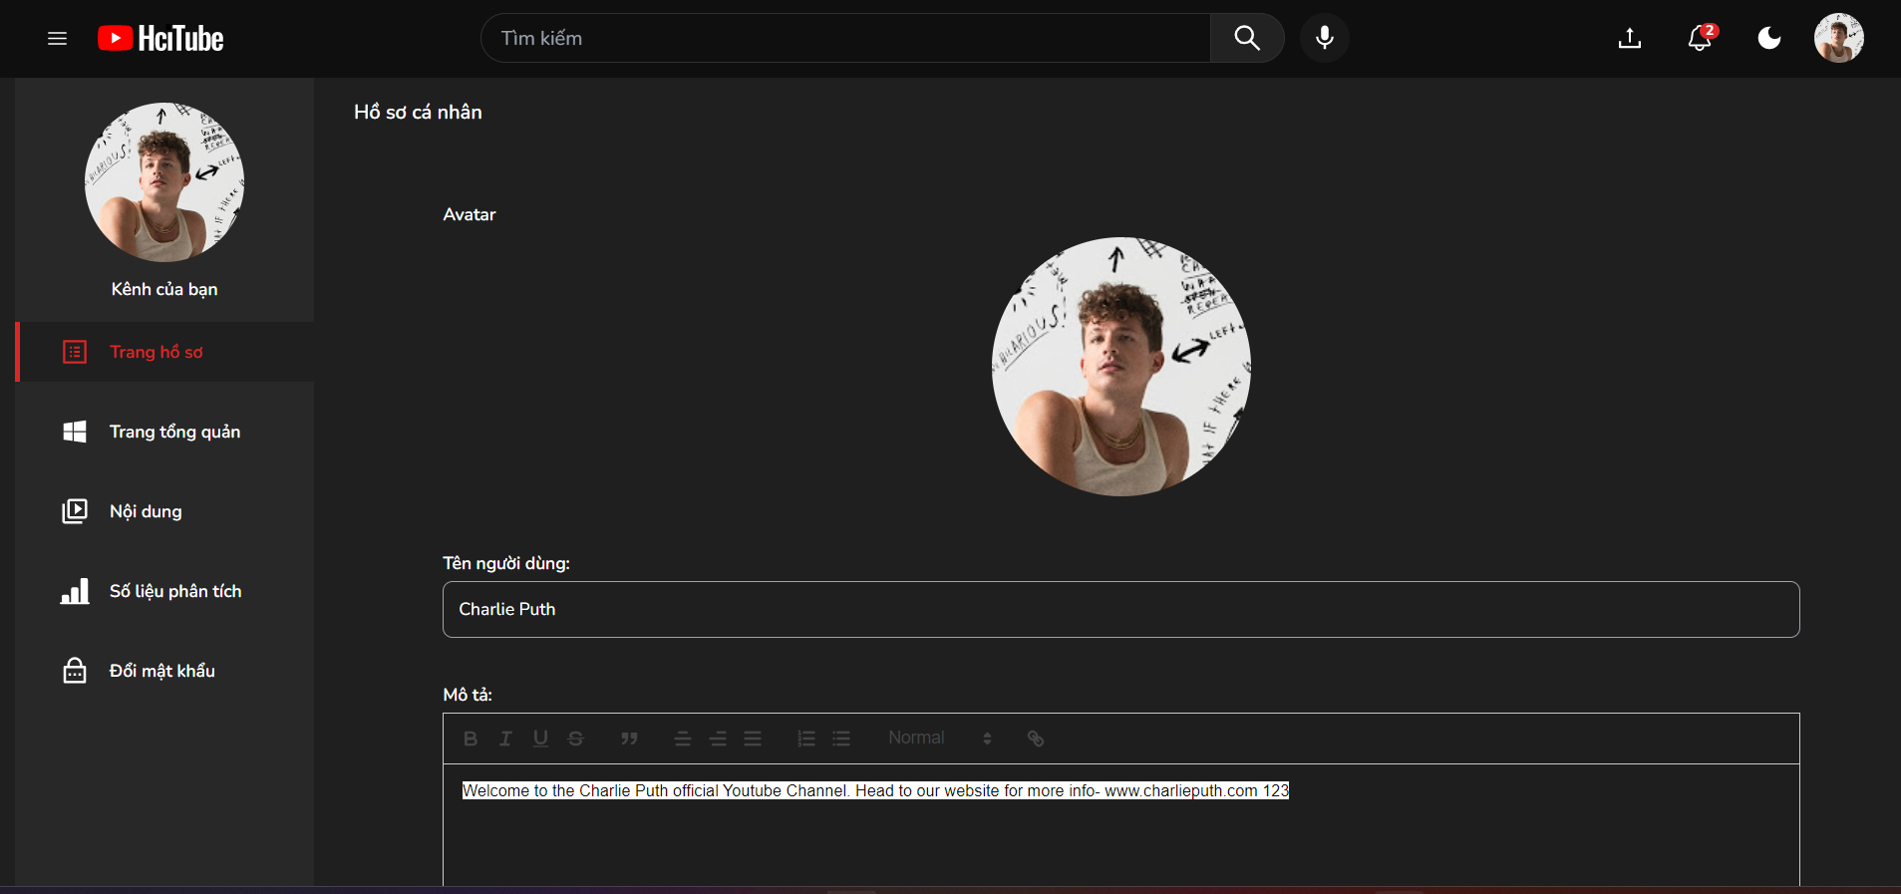The height and width of the screenshot is (894, 1901).
Task: Click the Tên người dùng input field
Action: (1121, 609)
